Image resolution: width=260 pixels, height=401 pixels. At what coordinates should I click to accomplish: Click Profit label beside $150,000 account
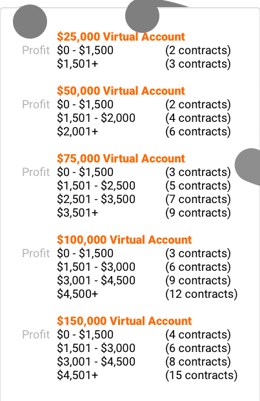pos(36,335)
